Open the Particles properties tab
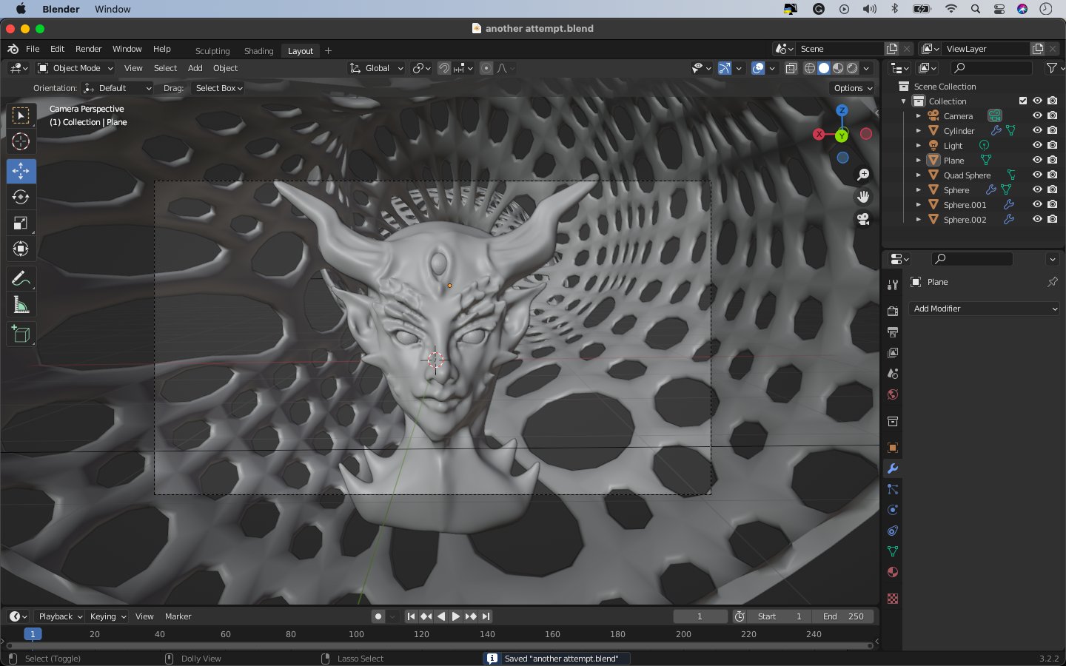Screen dimensions: 1066x666 tap(893, 489)
